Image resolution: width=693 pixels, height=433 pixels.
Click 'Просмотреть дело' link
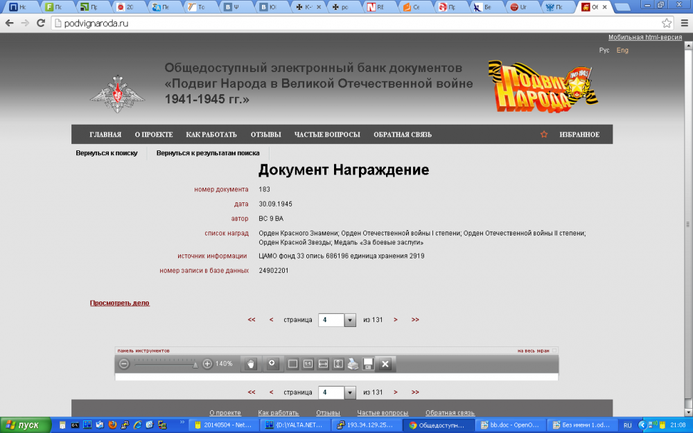[x=119, y=303]
